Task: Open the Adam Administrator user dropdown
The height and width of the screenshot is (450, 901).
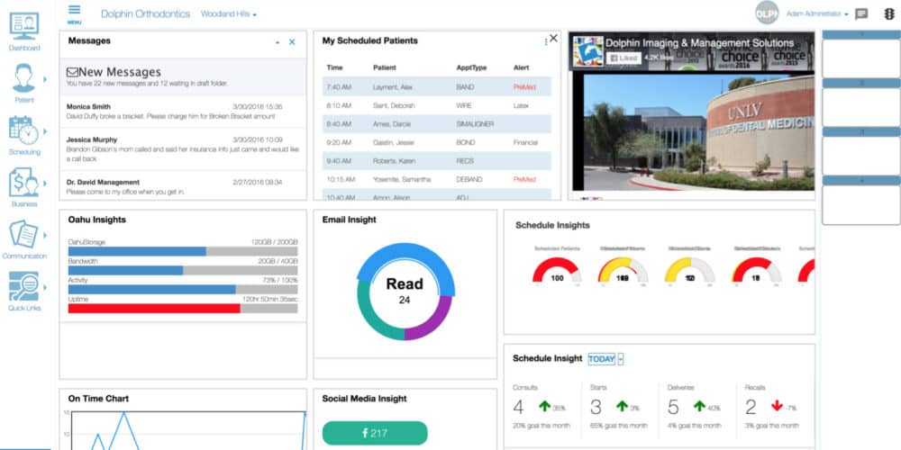Action: [817, 13]
